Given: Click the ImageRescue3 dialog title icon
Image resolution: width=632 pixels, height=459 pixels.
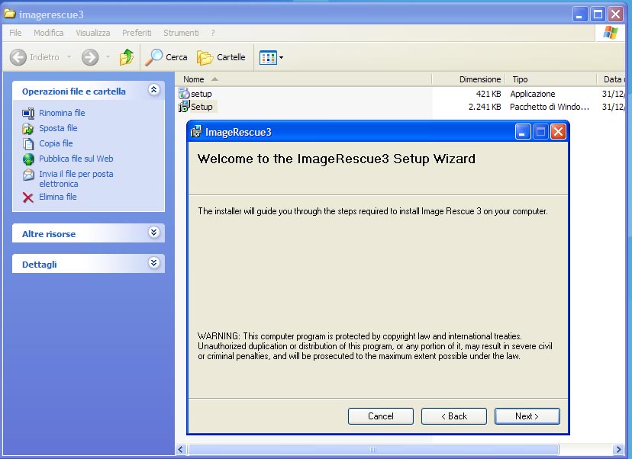Looking at the screenshot, I should (196, 132).
